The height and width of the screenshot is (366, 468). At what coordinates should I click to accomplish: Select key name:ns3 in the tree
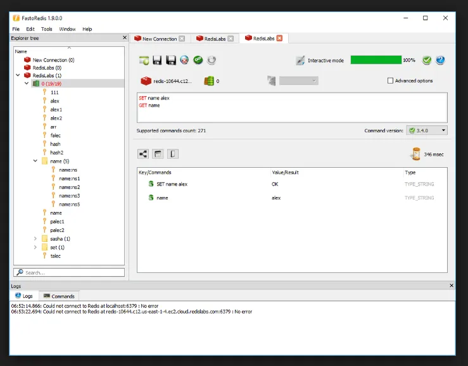[69, 196]
